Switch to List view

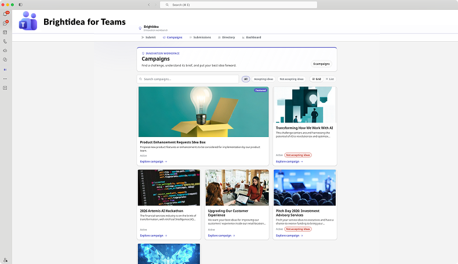click(330, 79)
